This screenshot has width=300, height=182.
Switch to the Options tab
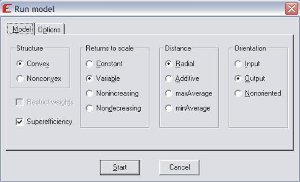pos(49,29)
